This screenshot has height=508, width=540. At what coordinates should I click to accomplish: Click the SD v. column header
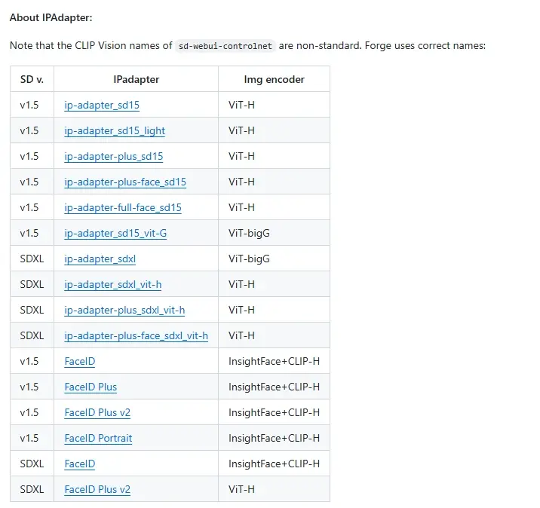tap(32, 79)
